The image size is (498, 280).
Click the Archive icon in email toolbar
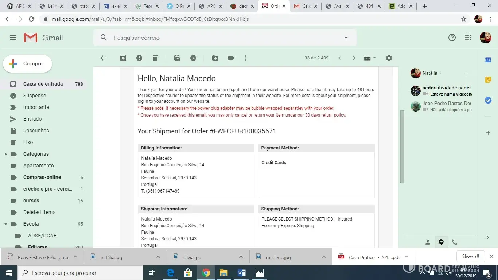123,58
